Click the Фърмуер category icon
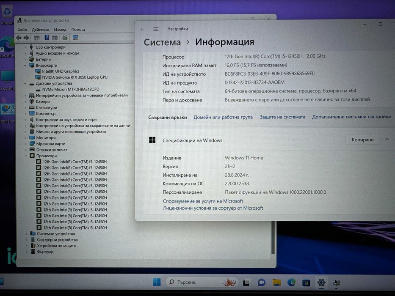The height and width of the screenshot is (296, 395). 33,252
